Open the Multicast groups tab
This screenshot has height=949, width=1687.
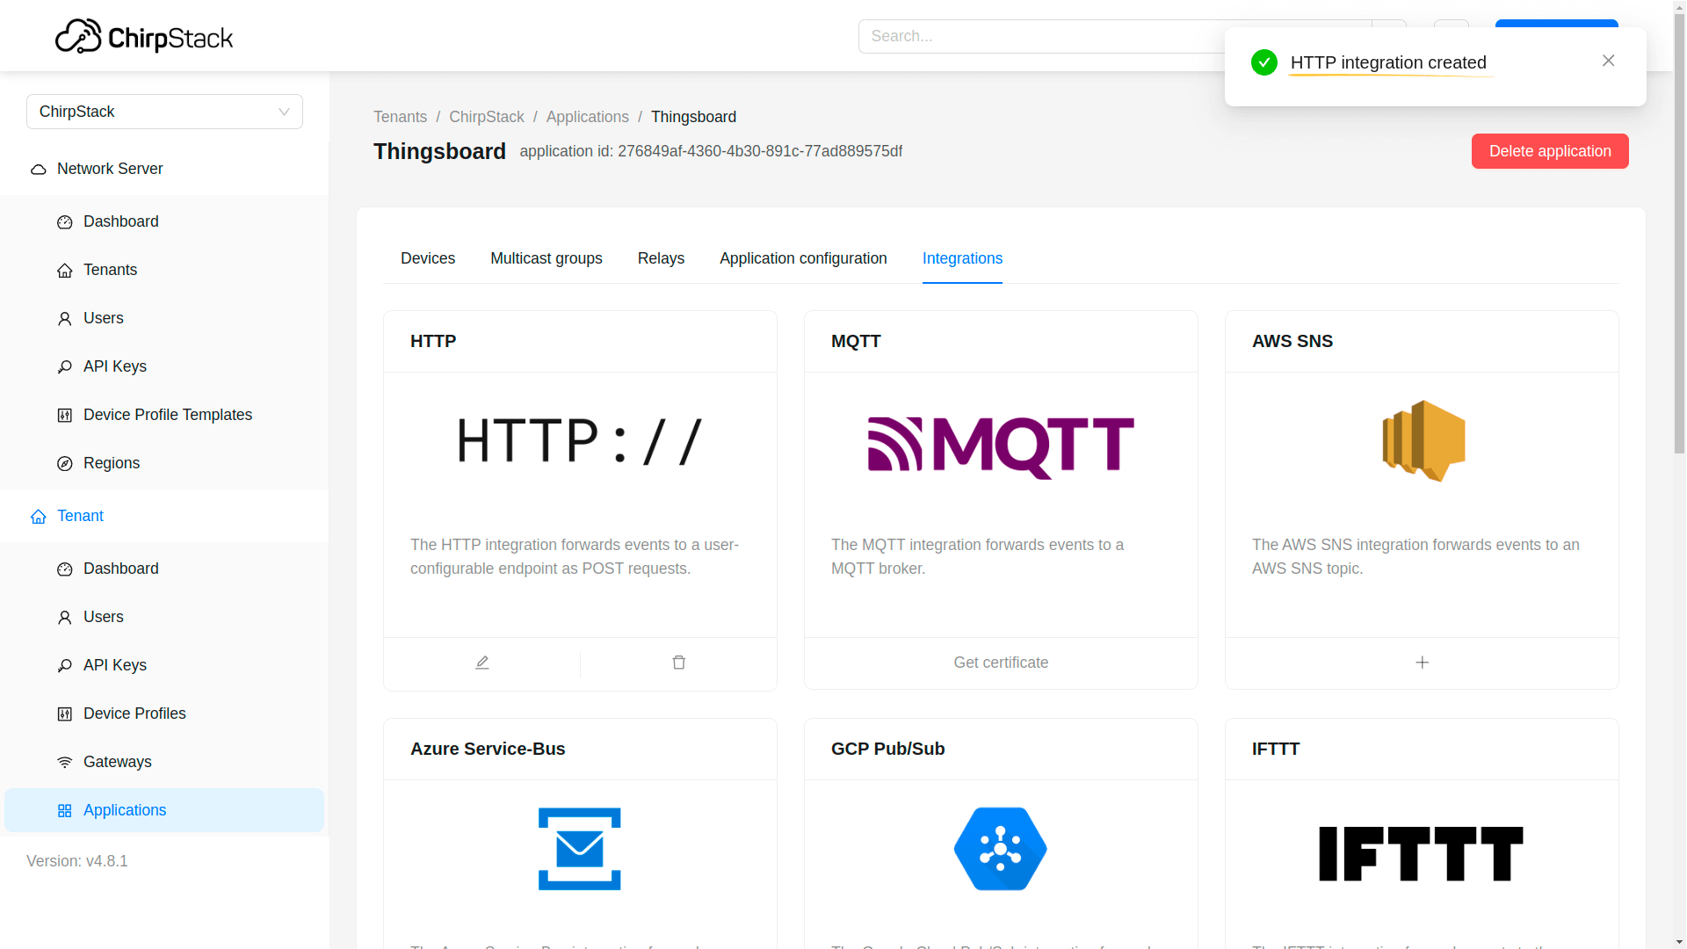point(546,258)
